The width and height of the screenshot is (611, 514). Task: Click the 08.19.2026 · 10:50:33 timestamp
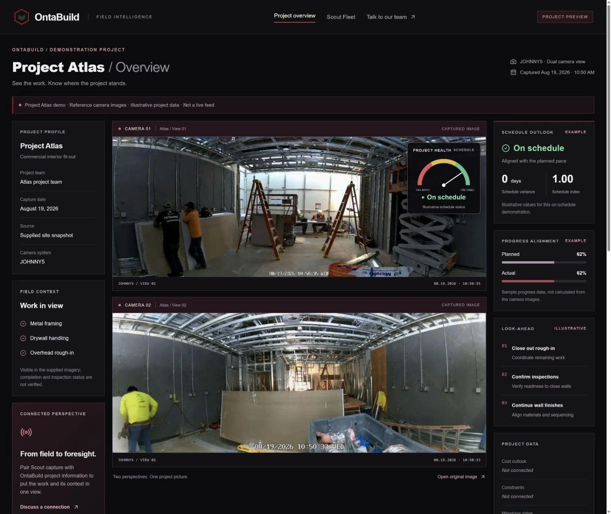(x=457, y=460)
